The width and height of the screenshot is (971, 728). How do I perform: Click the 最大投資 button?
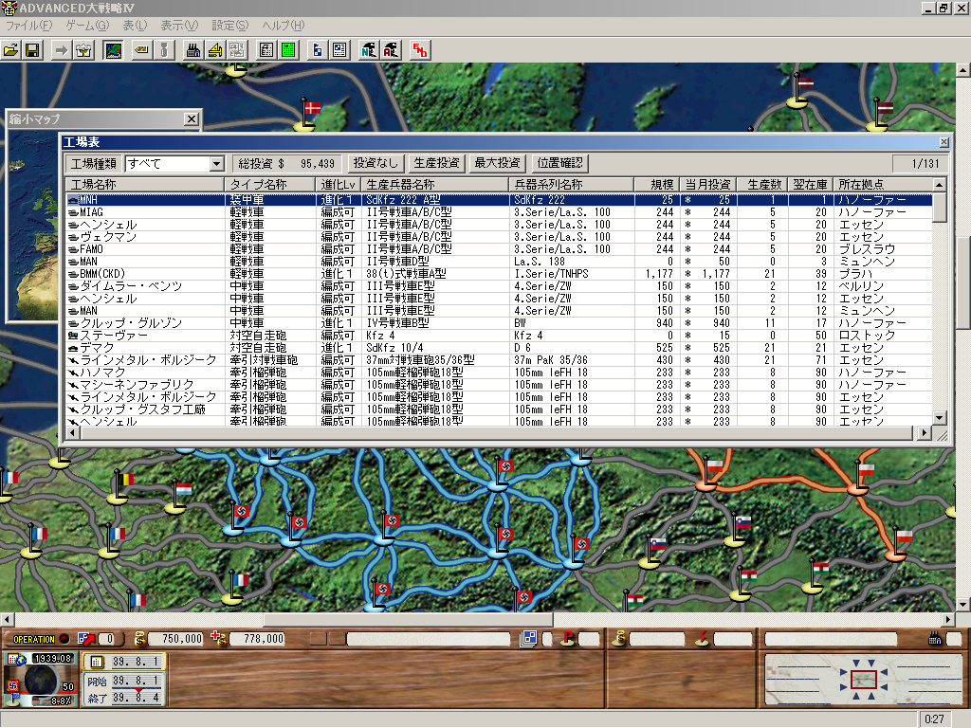(497, 163)
